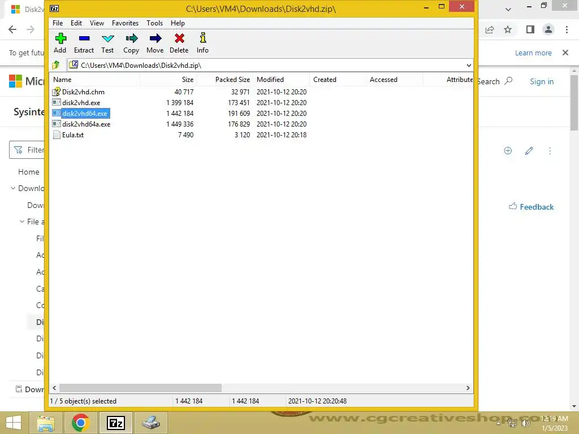579x434 pixels.
Task: Click in the 7-Zip address path field
Action: (x=270, y=66)
